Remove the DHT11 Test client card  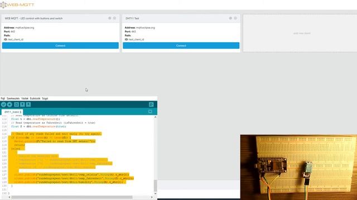pyautogui.click(x=235, y=18)
